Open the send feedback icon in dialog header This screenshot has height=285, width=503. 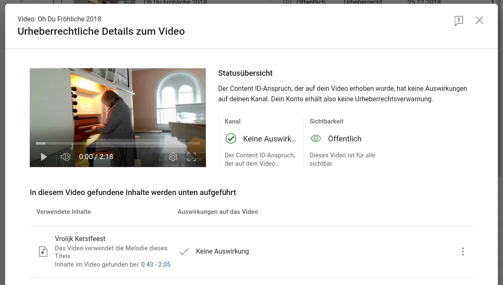click(459, 21)
